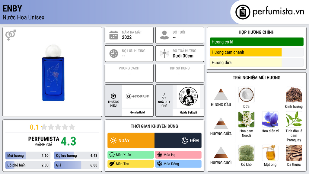The image size is (309, 174).
Task: Click the Majda Bekkali perfumer name
Action: click(x=188, y=112)
